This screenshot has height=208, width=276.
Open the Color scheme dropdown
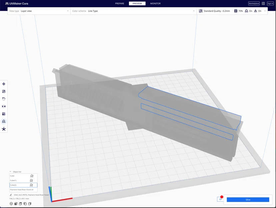[133, 11]
